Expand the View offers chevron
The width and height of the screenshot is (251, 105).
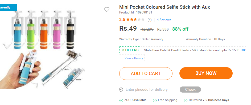(142, 58)
